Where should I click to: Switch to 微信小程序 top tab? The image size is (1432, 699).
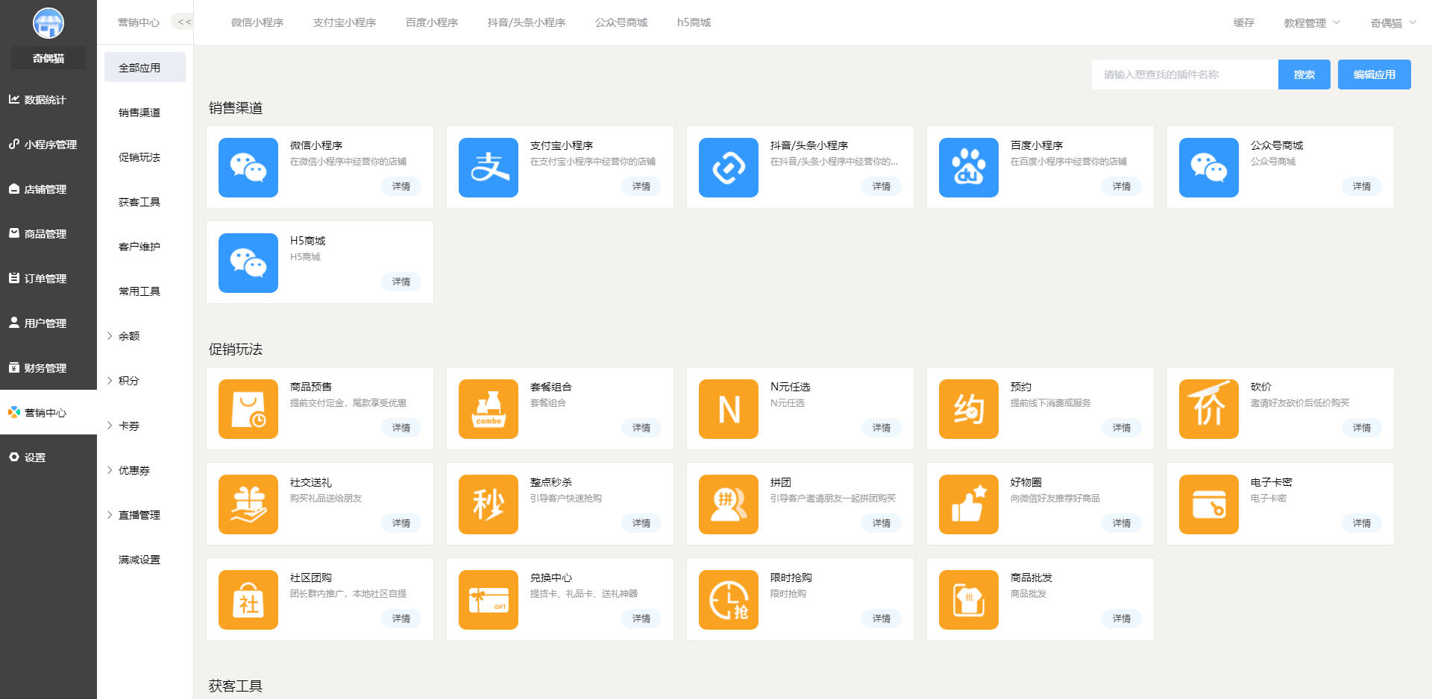[257, 23]
